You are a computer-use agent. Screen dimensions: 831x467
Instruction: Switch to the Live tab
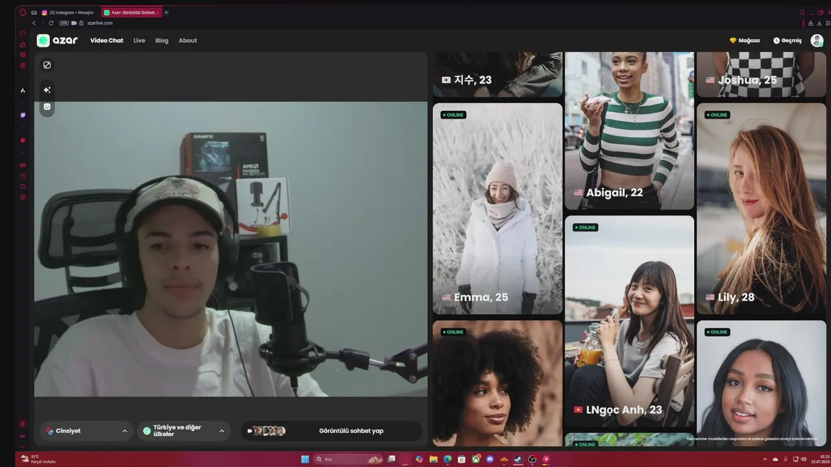[x=139, y=40]
